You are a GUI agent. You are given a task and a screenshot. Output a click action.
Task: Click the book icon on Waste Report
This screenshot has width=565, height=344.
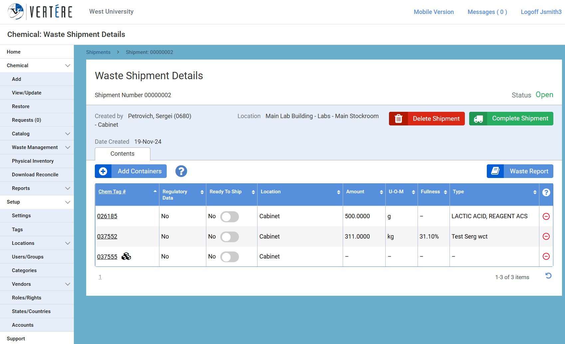[x=495, y=171]
